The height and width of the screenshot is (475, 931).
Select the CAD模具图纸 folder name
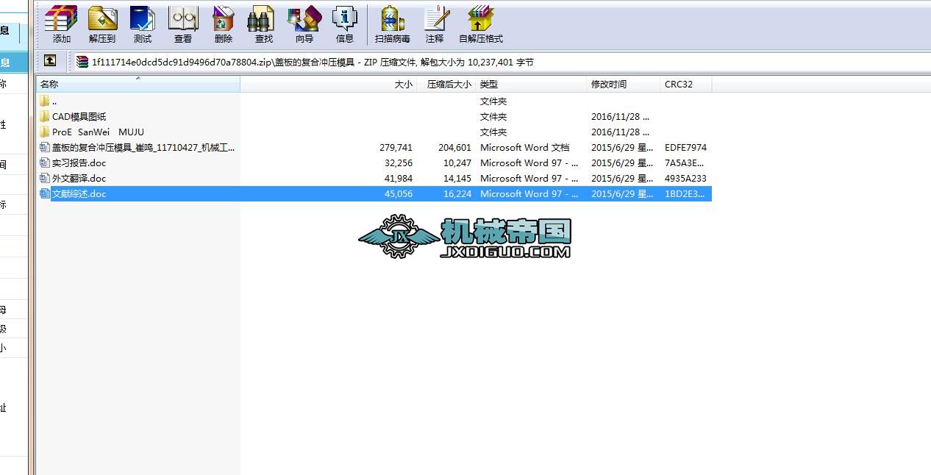(x=79, y=116)
